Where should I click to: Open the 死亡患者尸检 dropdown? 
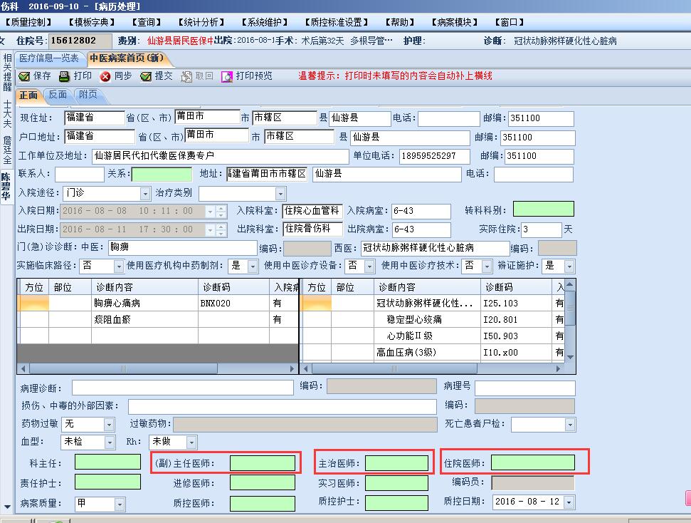[570, 425]
